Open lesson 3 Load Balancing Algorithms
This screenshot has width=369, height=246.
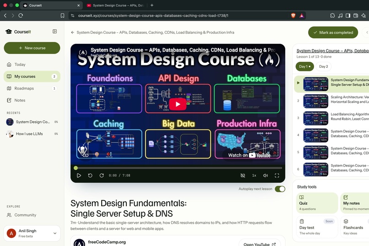(331, 118)
